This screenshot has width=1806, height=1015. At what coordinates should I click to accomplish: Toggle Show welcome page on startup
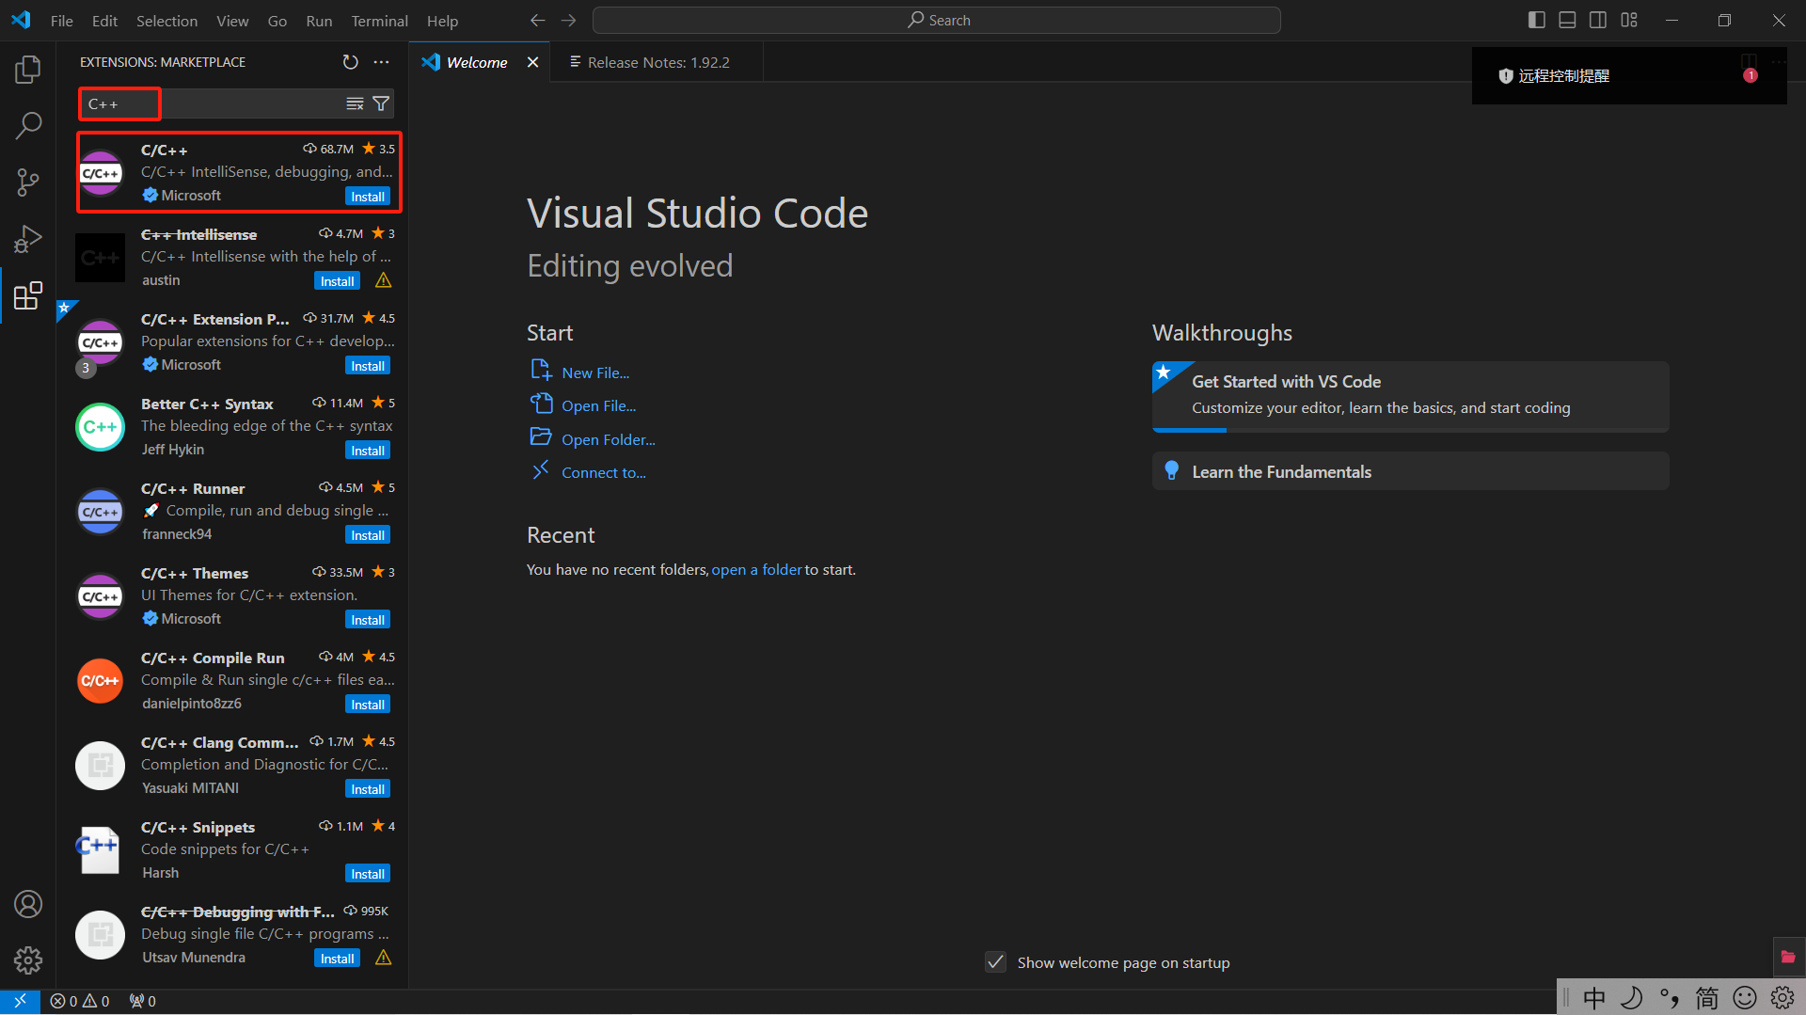995,962
